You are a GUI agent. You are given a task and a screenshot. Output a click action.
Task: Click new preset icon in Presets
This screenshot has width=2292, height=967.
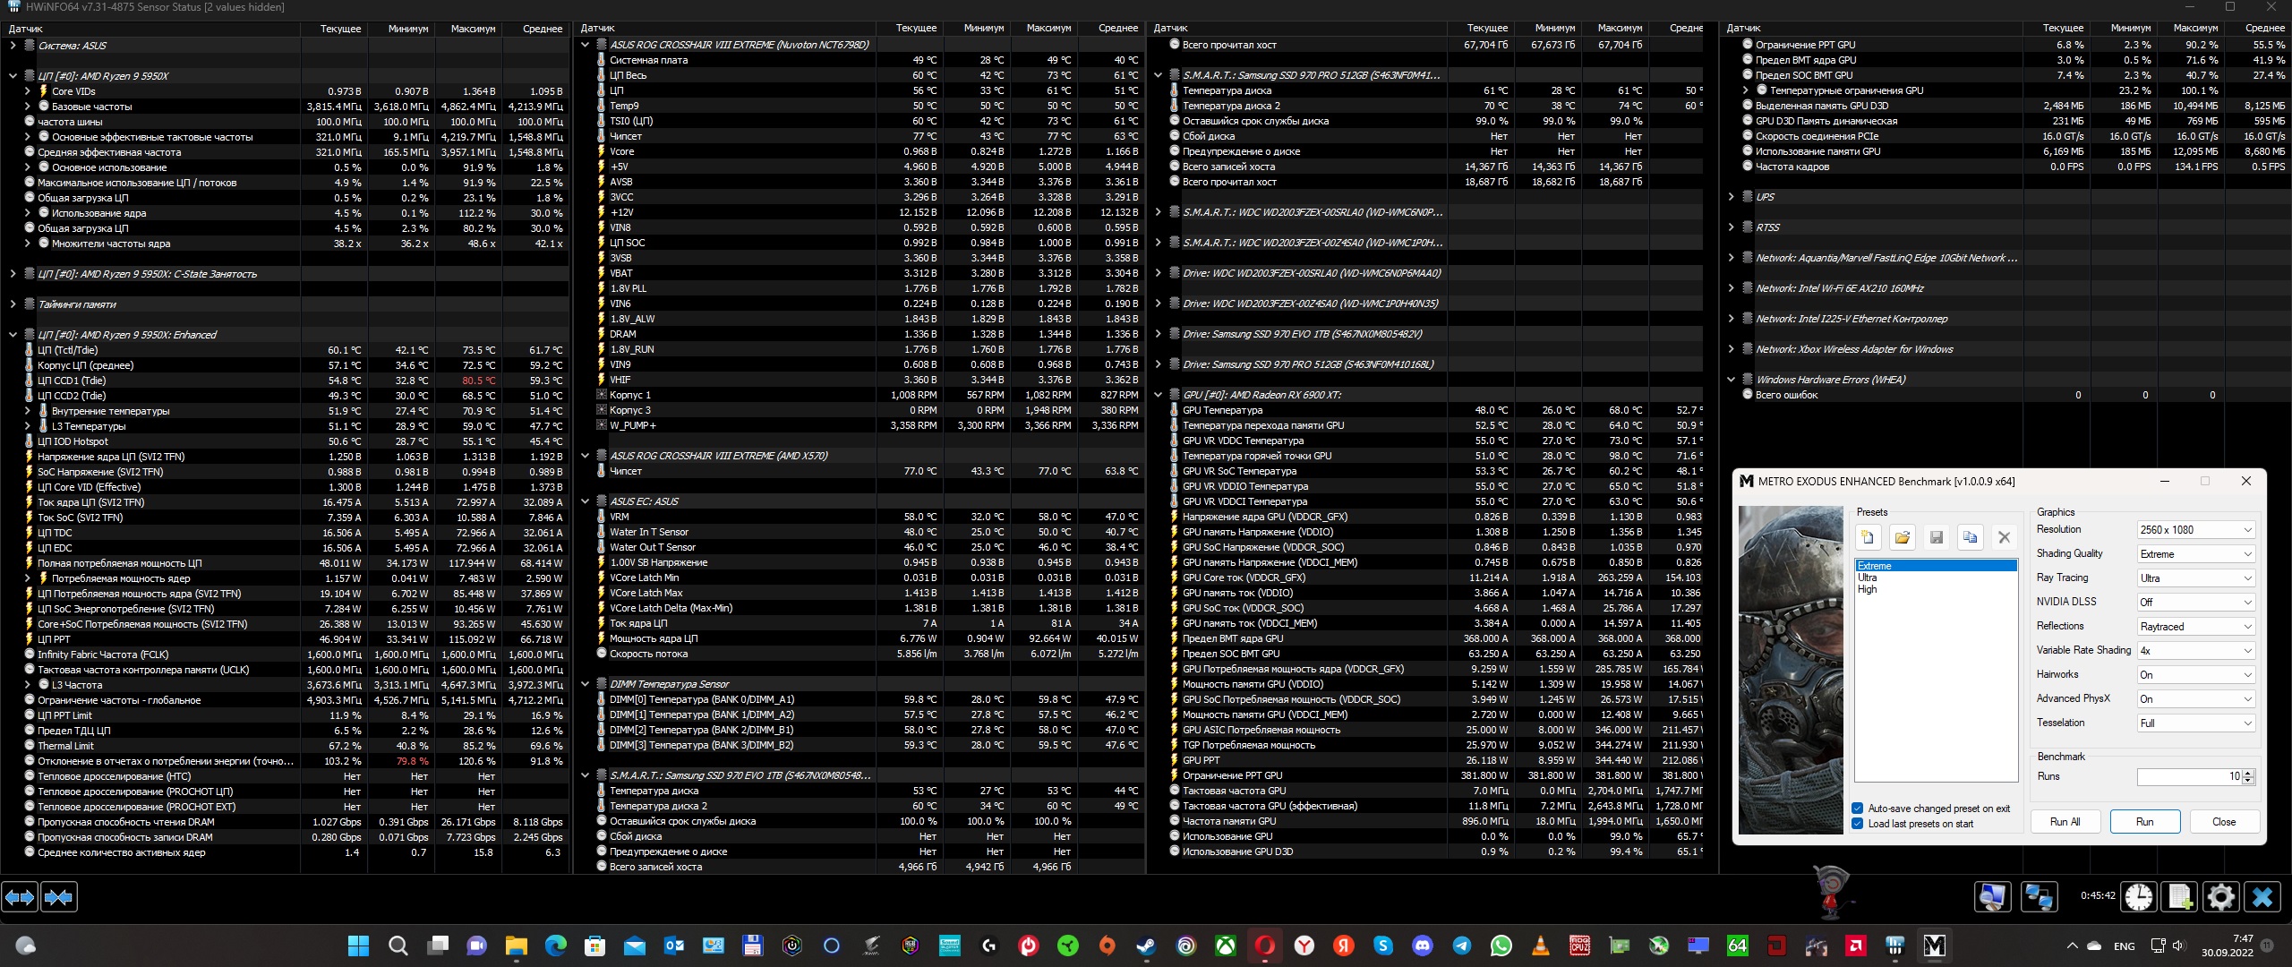1868,537
